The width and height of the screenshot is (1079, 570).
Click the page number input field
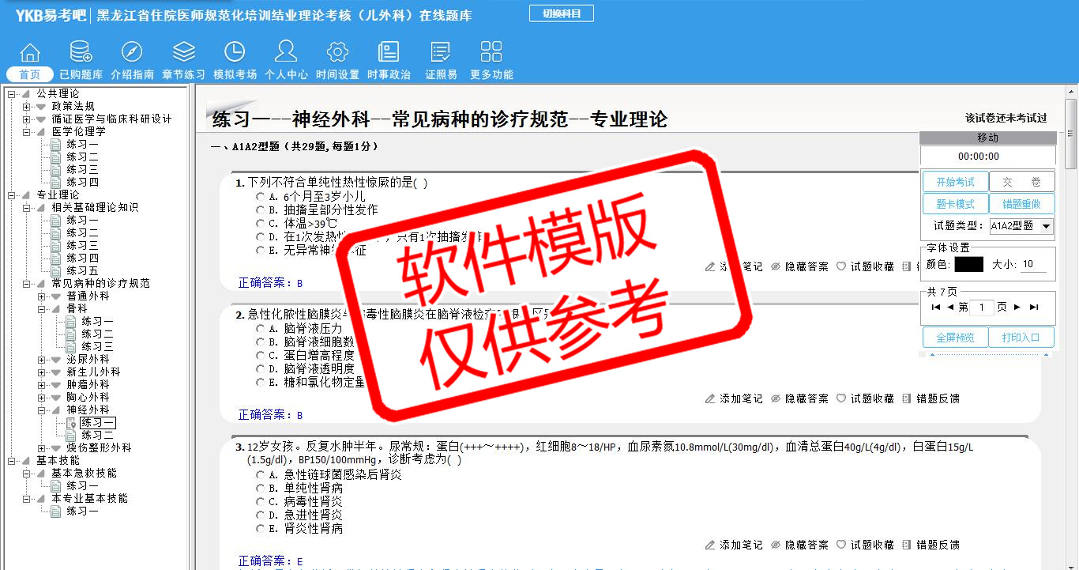981,308
